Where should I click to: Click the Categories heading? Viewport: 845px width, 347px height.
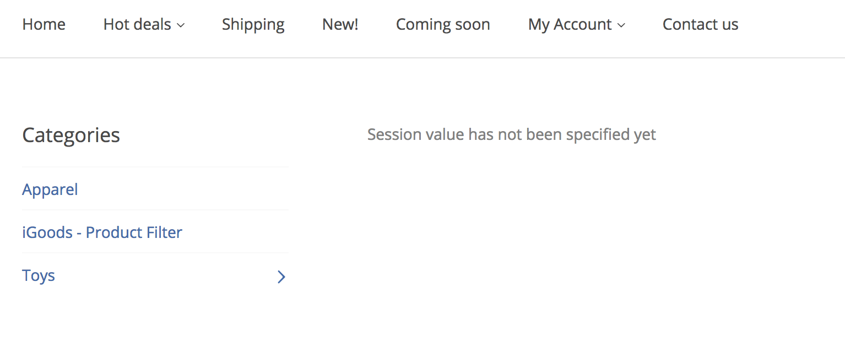tap(71, 135)
